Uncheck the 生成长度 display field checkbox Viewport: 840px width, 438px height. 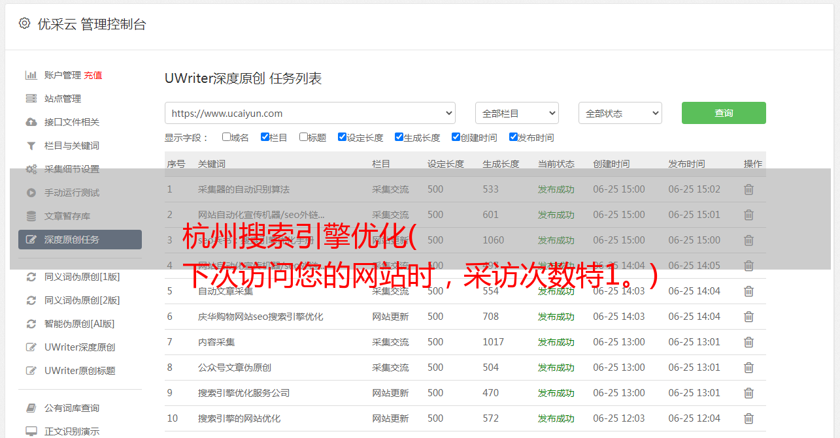[x=399, y=137]
